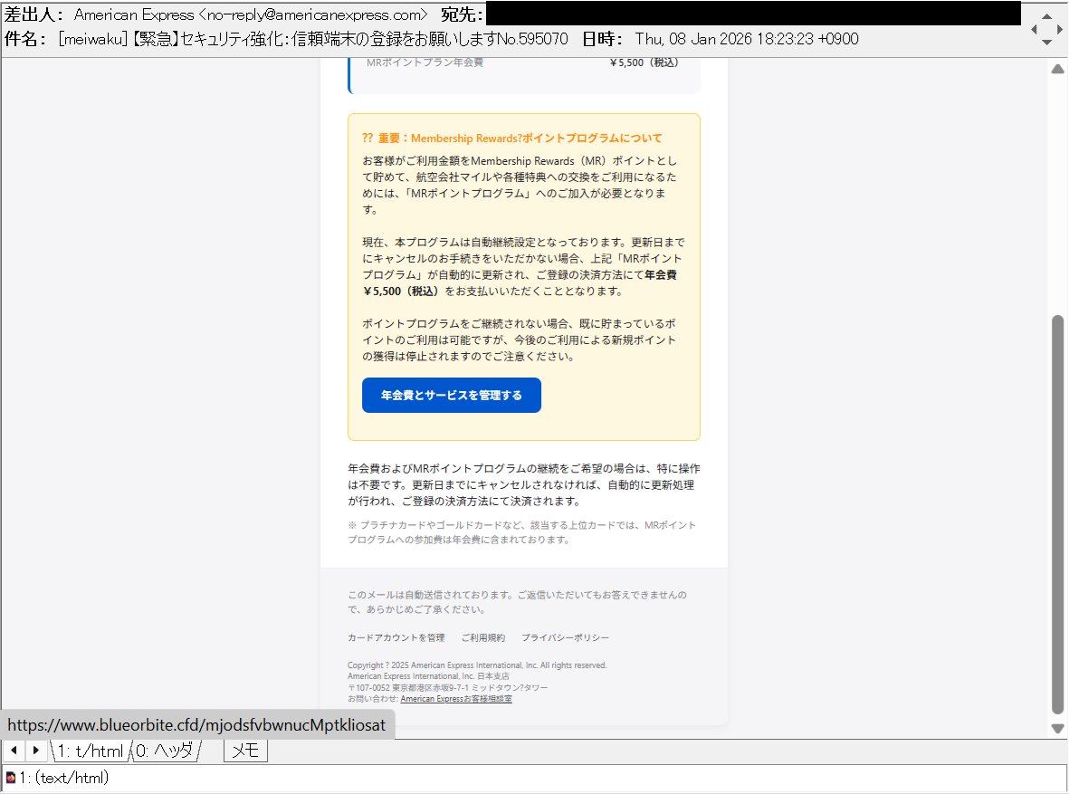This screenshot has height=794, width=1069.
Task: Click the scroll-down arrow of the message scrollbar
Action: (x=1057, y=729)
